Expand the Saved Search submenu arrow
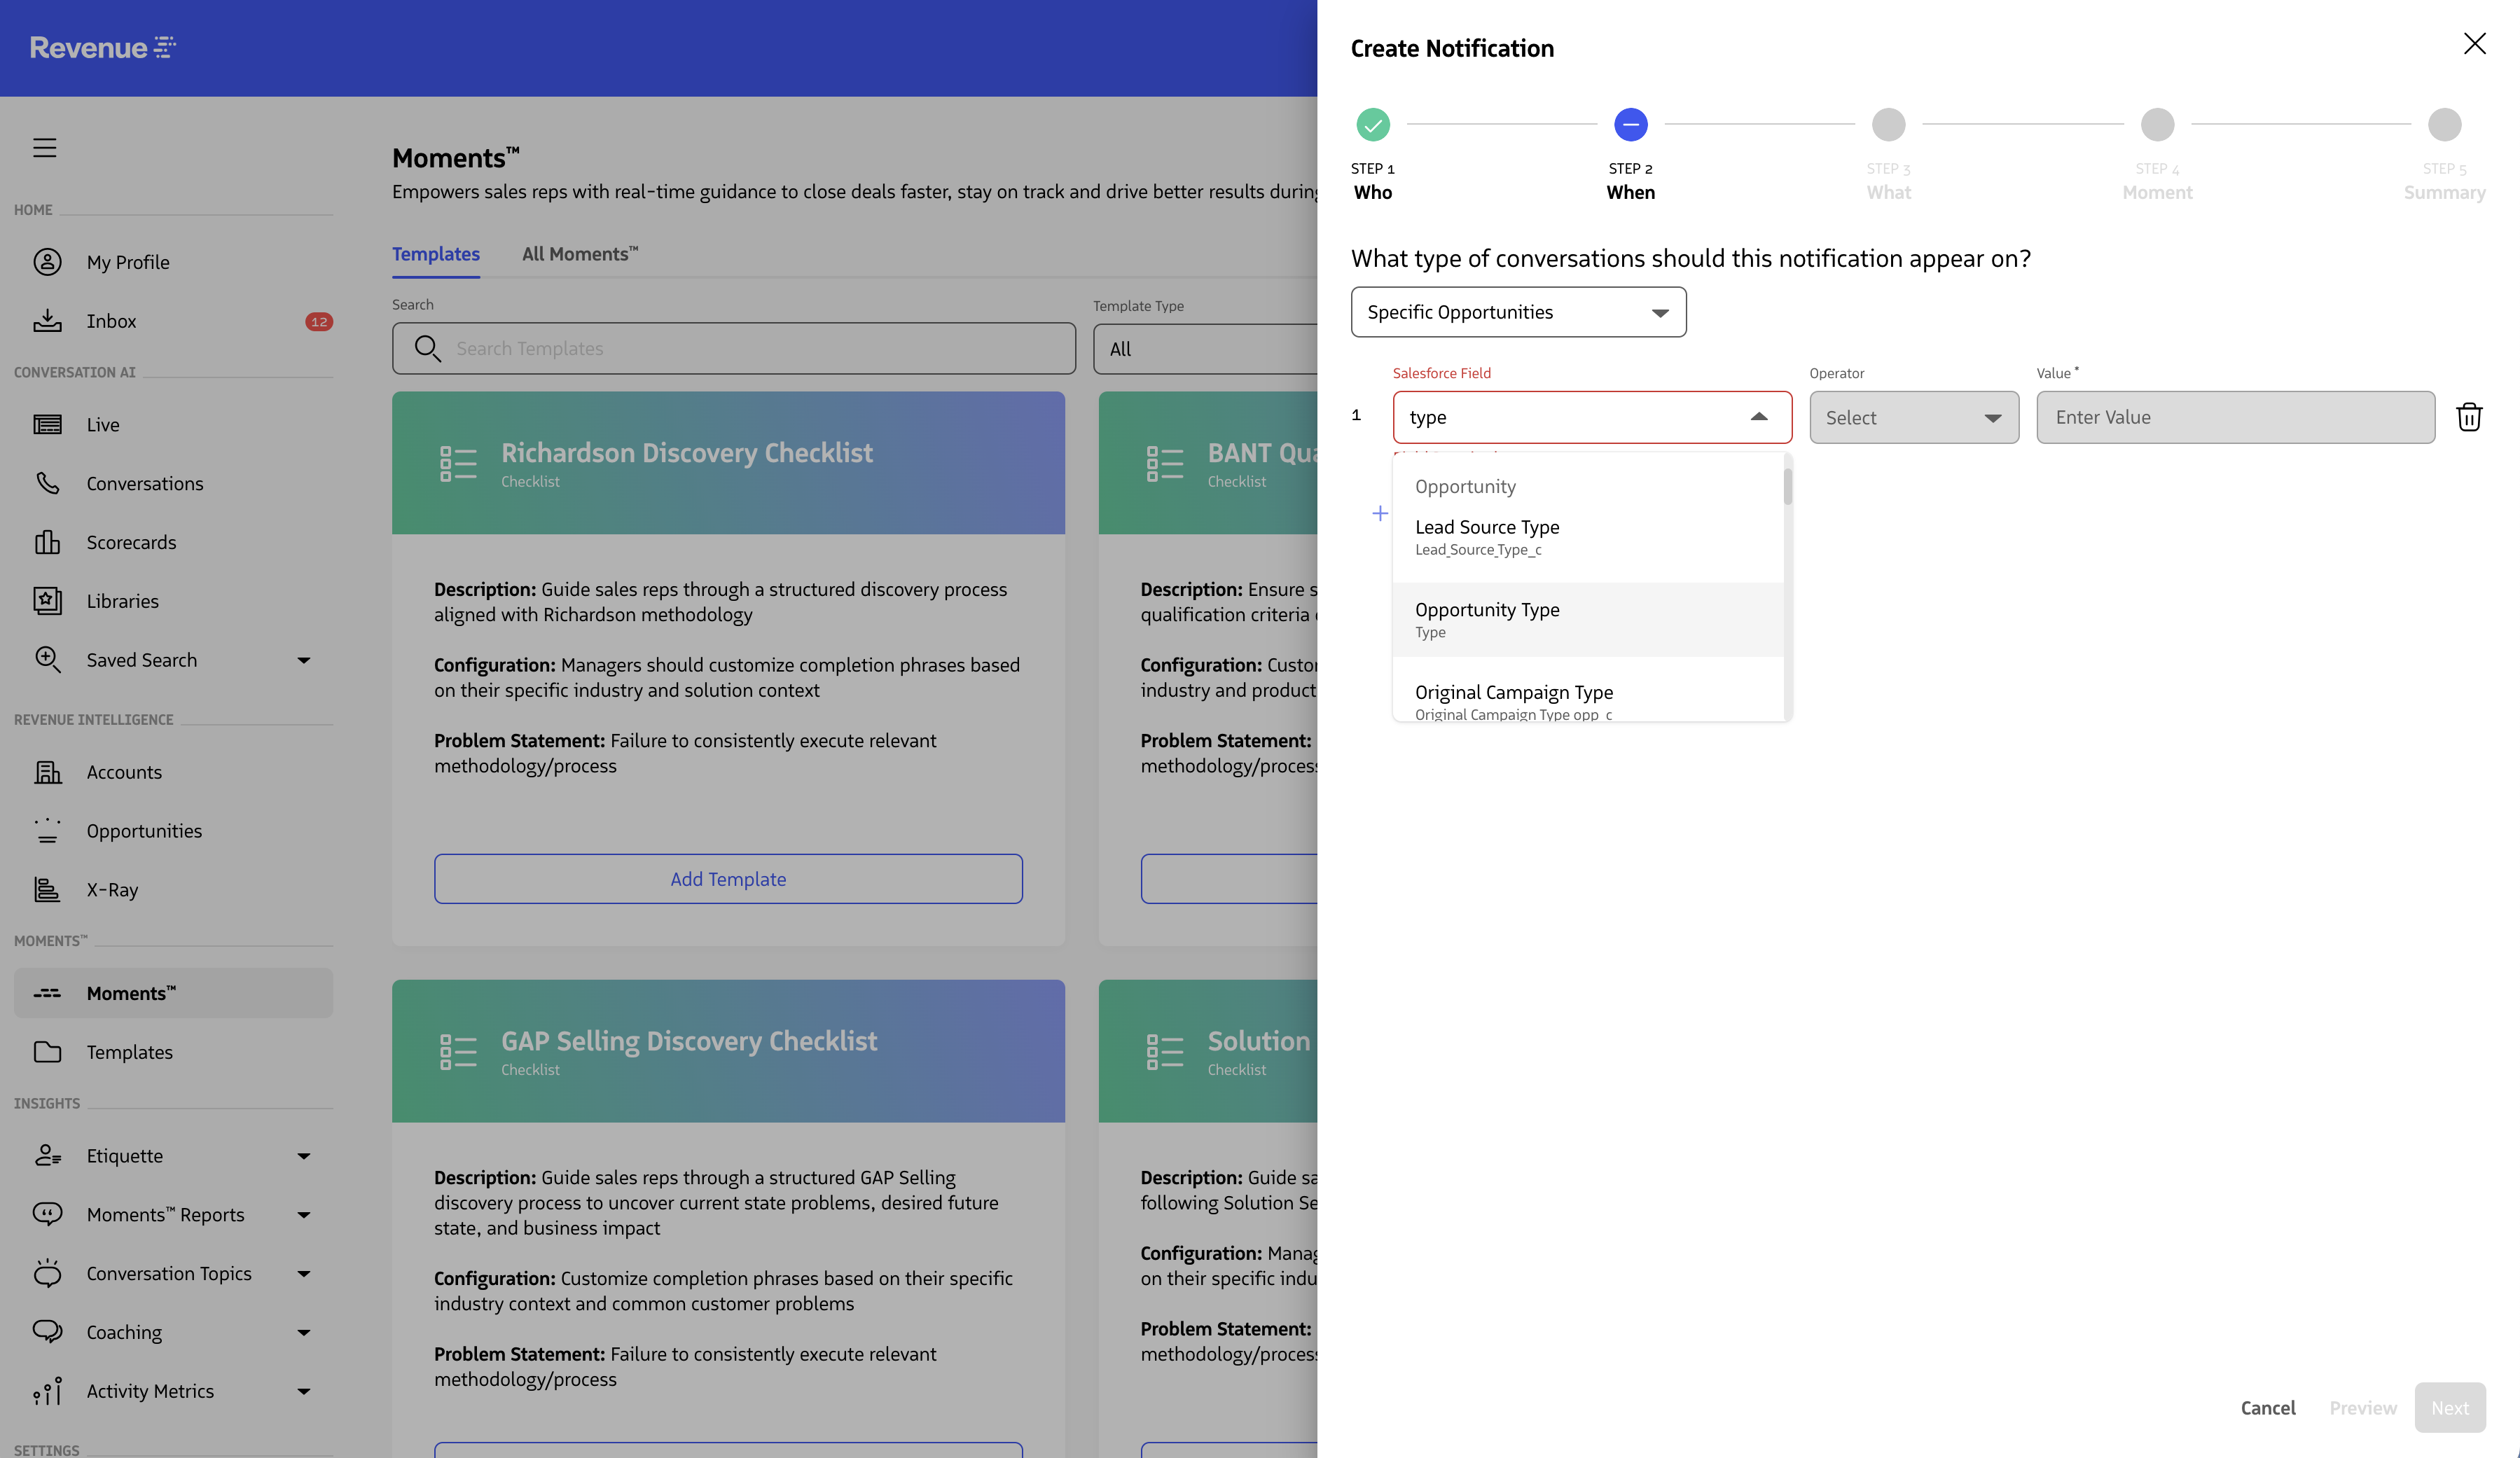 (x=304, y=660)
